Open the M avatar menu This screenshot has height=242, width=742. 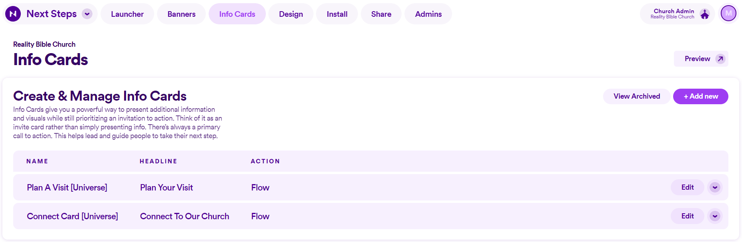point(728,13)
